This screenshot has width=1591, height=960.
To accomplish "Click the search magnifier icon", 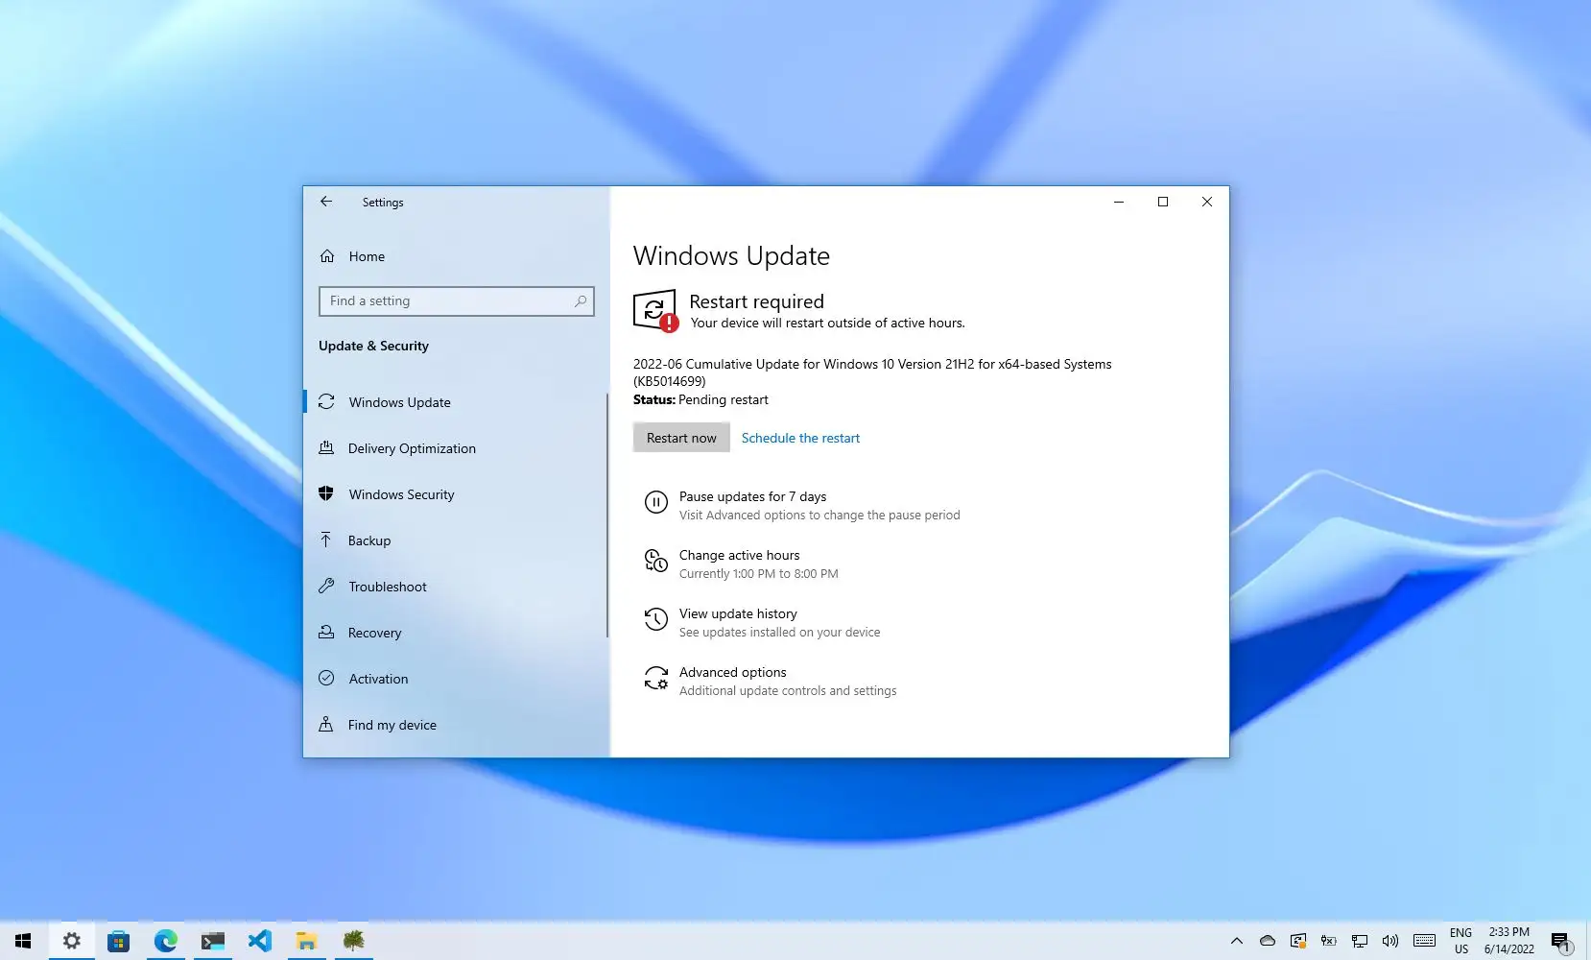I will pyautogui.click(x=581, y=301).
